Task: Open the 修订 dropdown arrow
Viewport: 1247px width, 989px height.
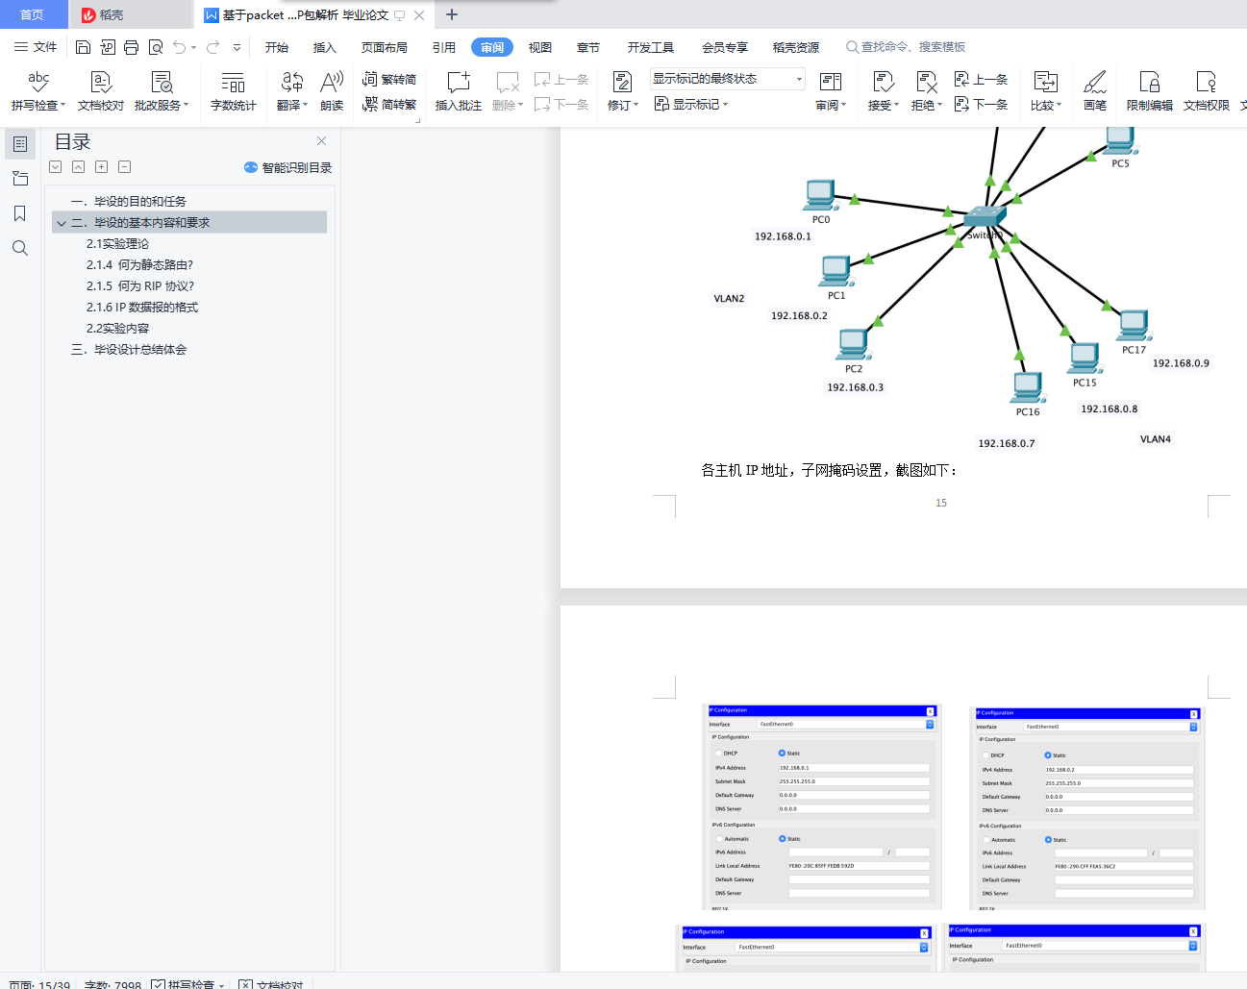Action: click(x=636, y=106)
